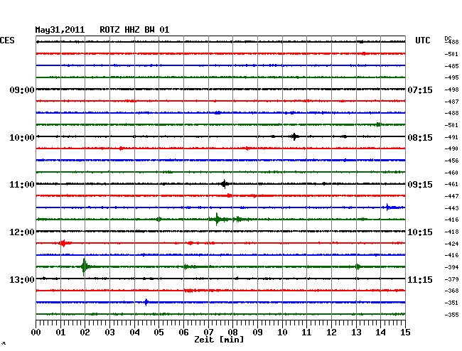The image size is (462, 351).
Task: Click the DC offset value -418
Action: click(x=451, y=232)
